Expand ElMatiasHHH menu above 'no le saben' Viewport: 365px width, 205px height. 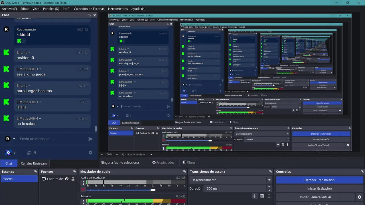[40, 118]
